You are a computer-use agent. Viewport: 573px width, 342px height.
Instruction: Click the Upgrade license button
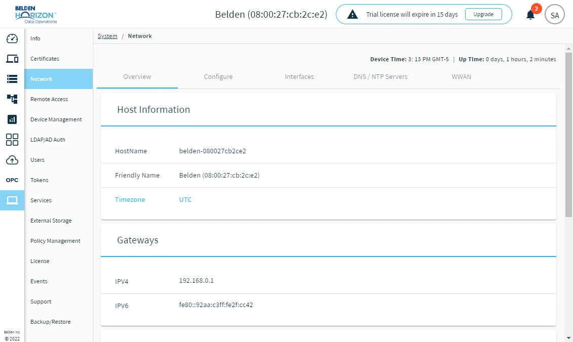[x=483, y=14]
